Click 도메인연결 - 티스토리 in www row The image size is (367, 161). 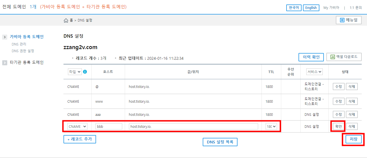(x=314, y=101)
